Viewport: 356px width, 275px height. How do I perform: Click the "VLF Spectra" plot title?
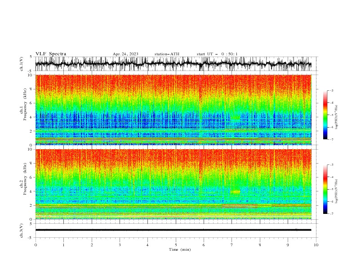pos(51,54)
